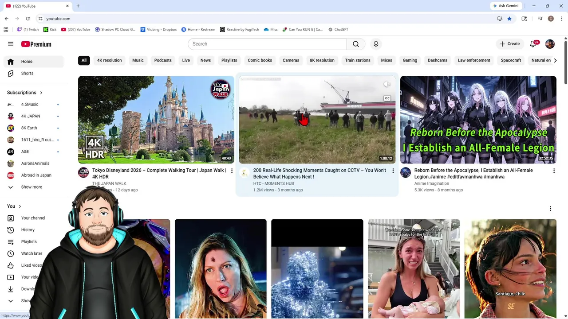Open the Shorts shelf three-dot menu
This screenshot has width=568, height=319.
click(550, 209)
